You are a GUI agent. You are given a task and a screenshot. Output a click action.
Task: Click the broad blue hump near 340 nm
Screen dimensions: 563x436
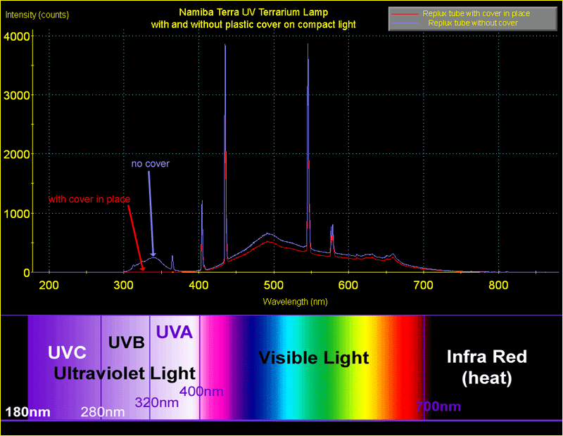click(x=153, y=257)
